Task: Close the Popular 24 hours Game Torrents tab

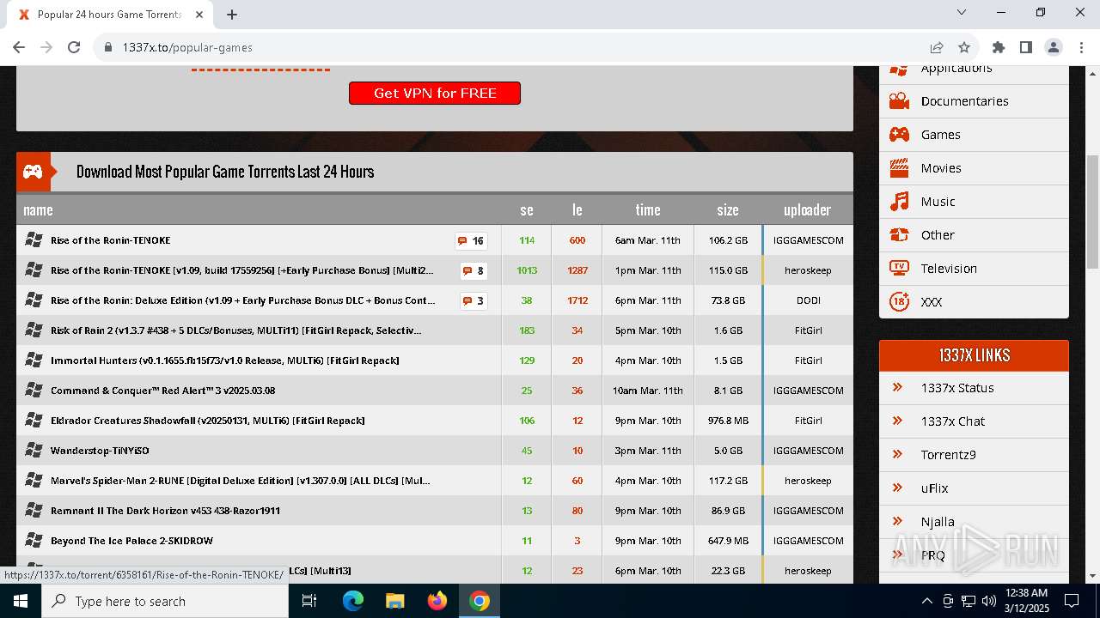Action: pos(199,15)
